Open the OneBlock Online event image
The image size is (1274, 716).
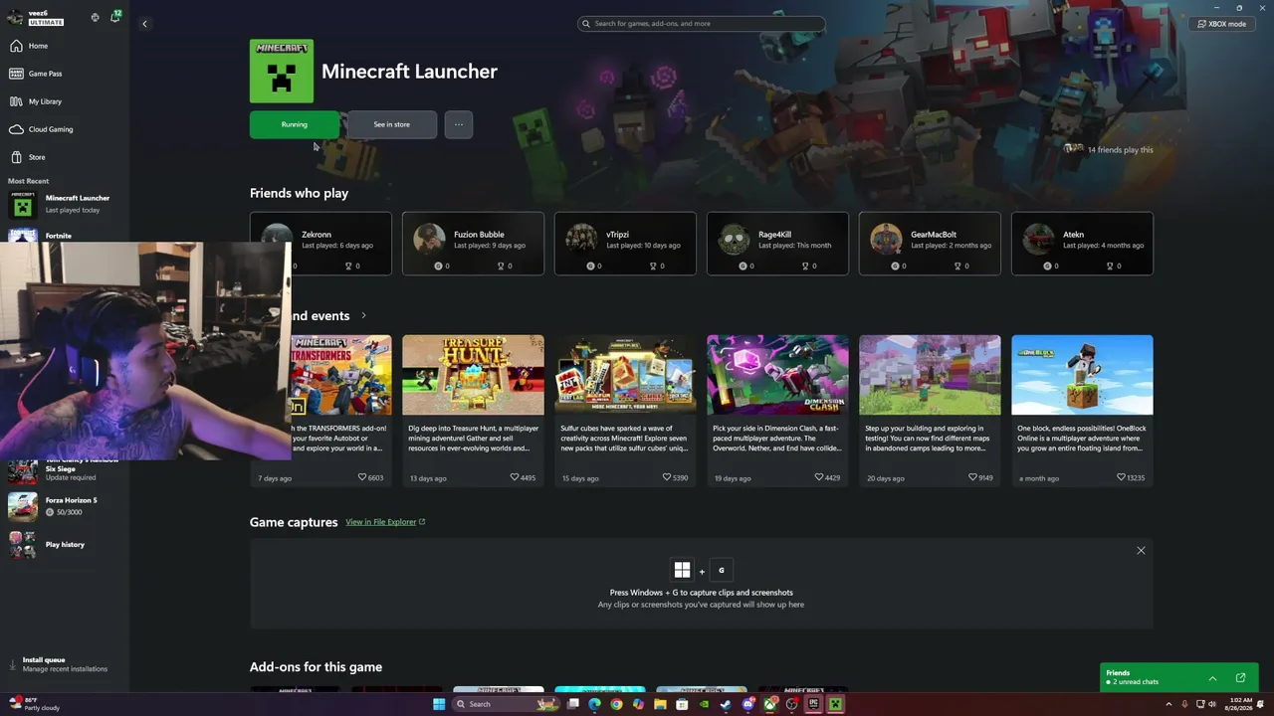[1082, 375]
